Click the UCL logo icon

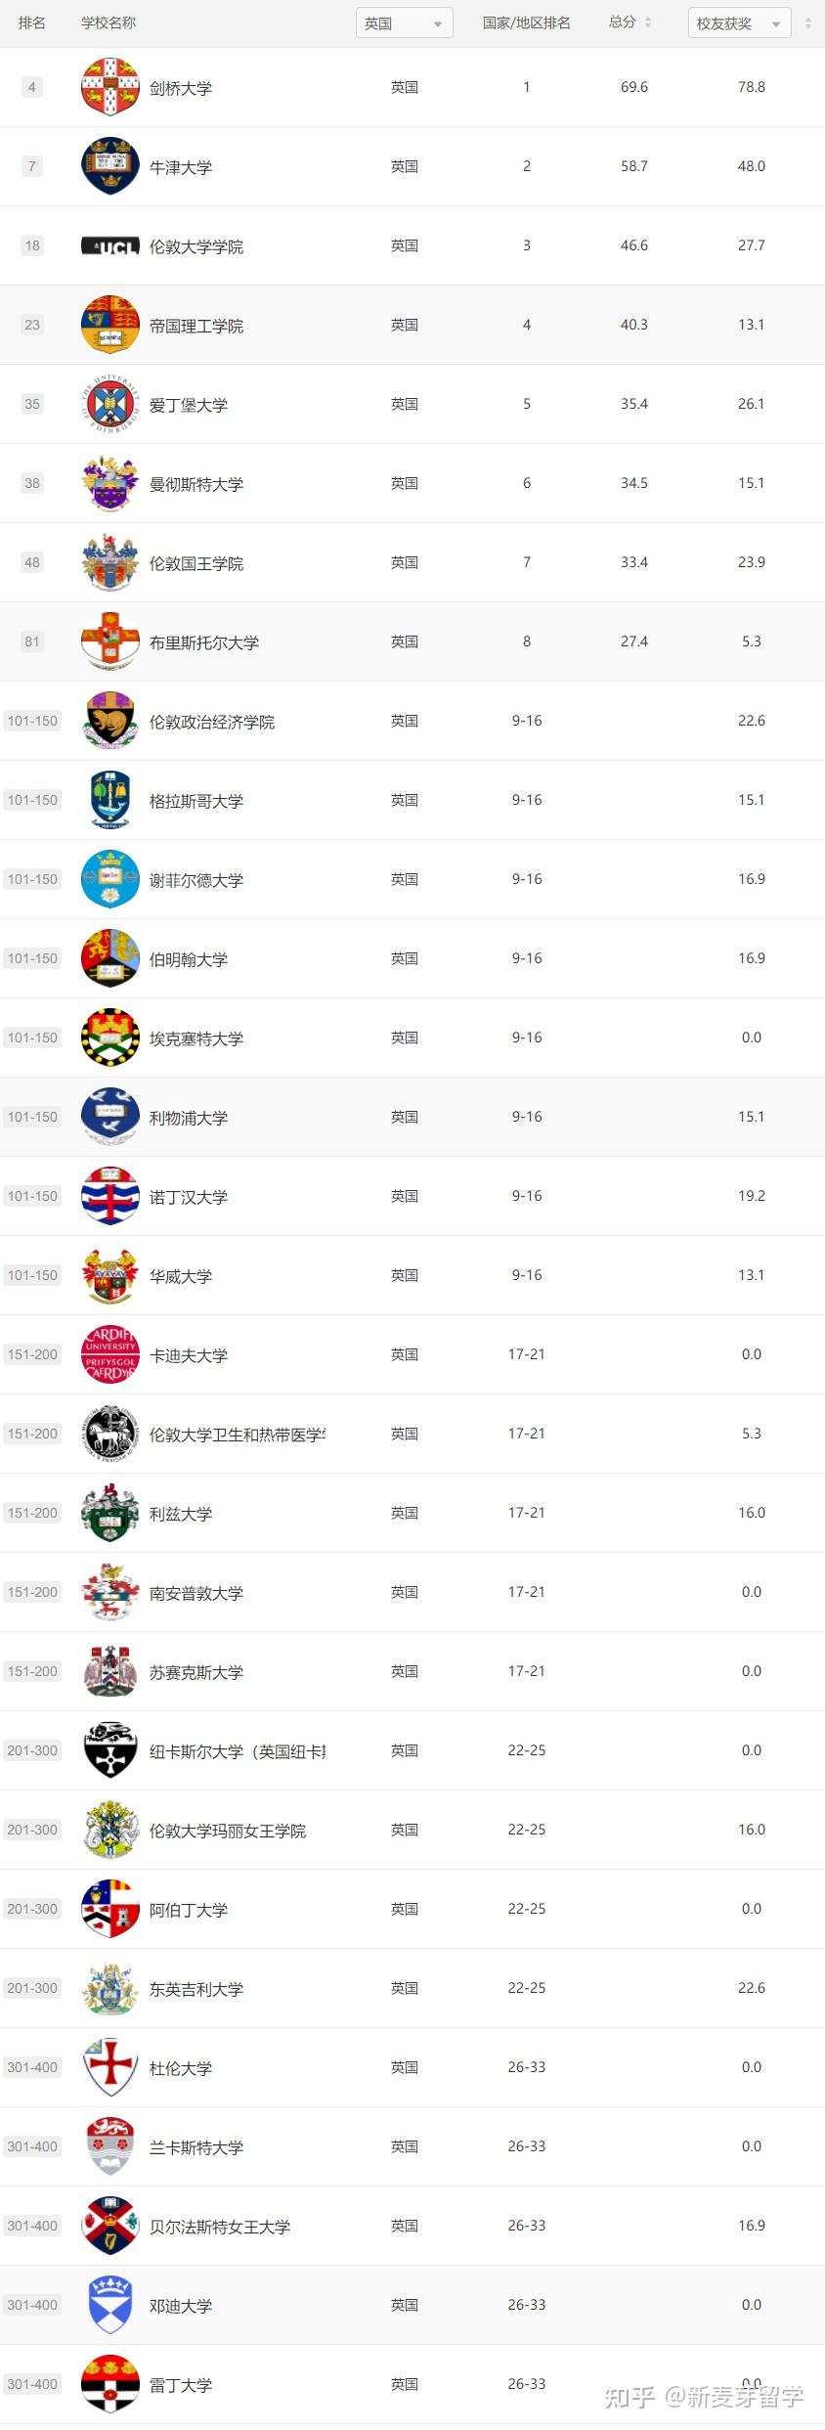(109, 246)
